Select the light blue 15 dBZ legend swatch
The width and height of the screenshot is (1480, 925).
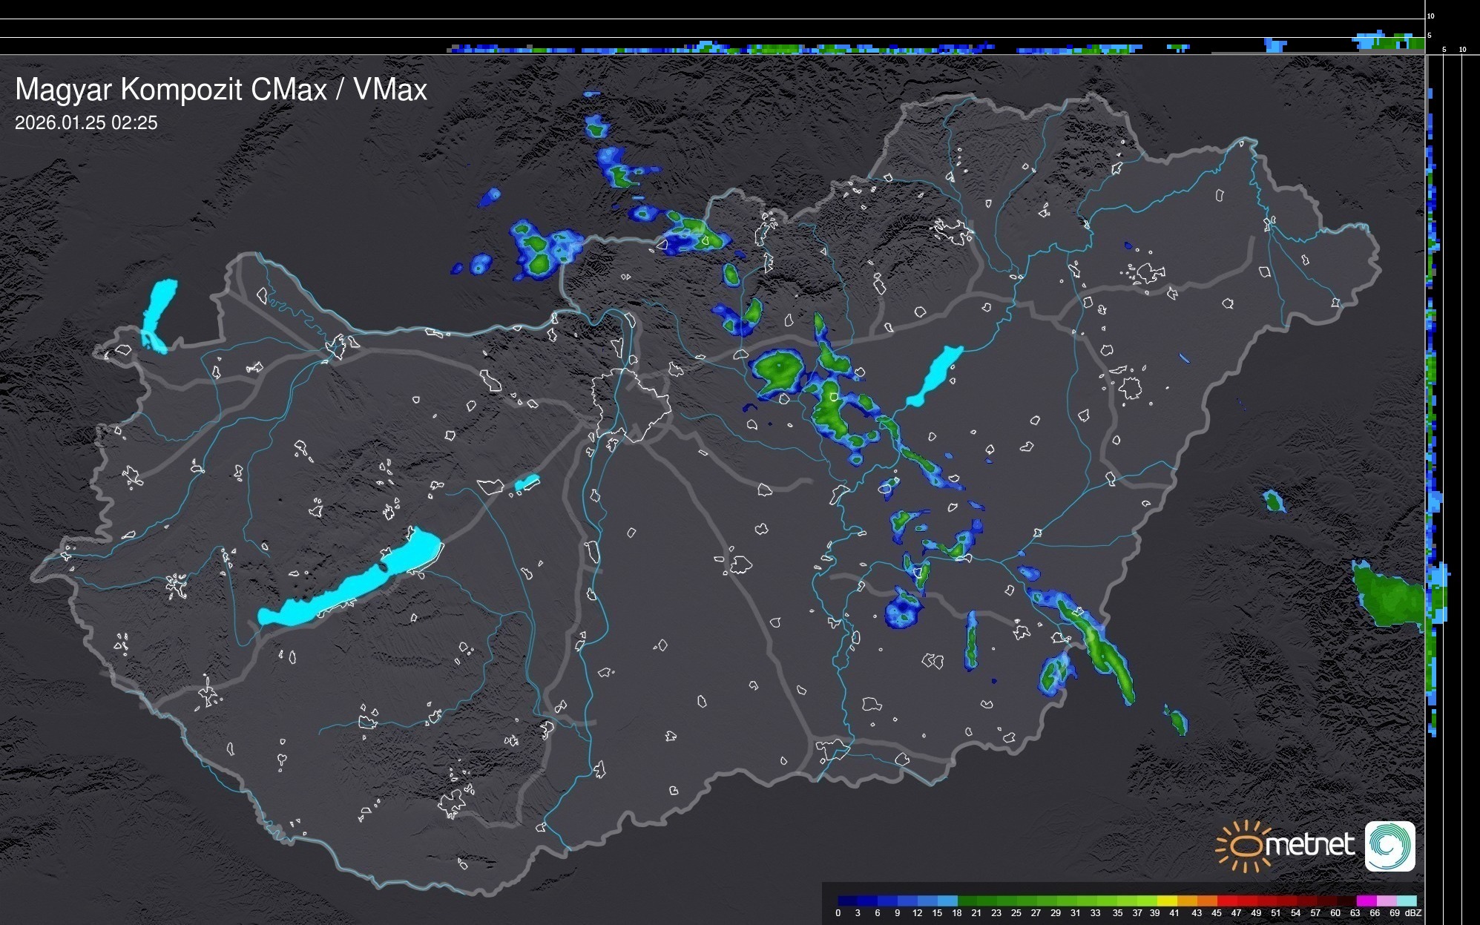coord(948,901)
